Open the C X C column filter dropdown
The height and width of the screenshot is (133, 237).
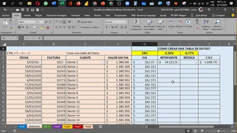pos(218,62)
